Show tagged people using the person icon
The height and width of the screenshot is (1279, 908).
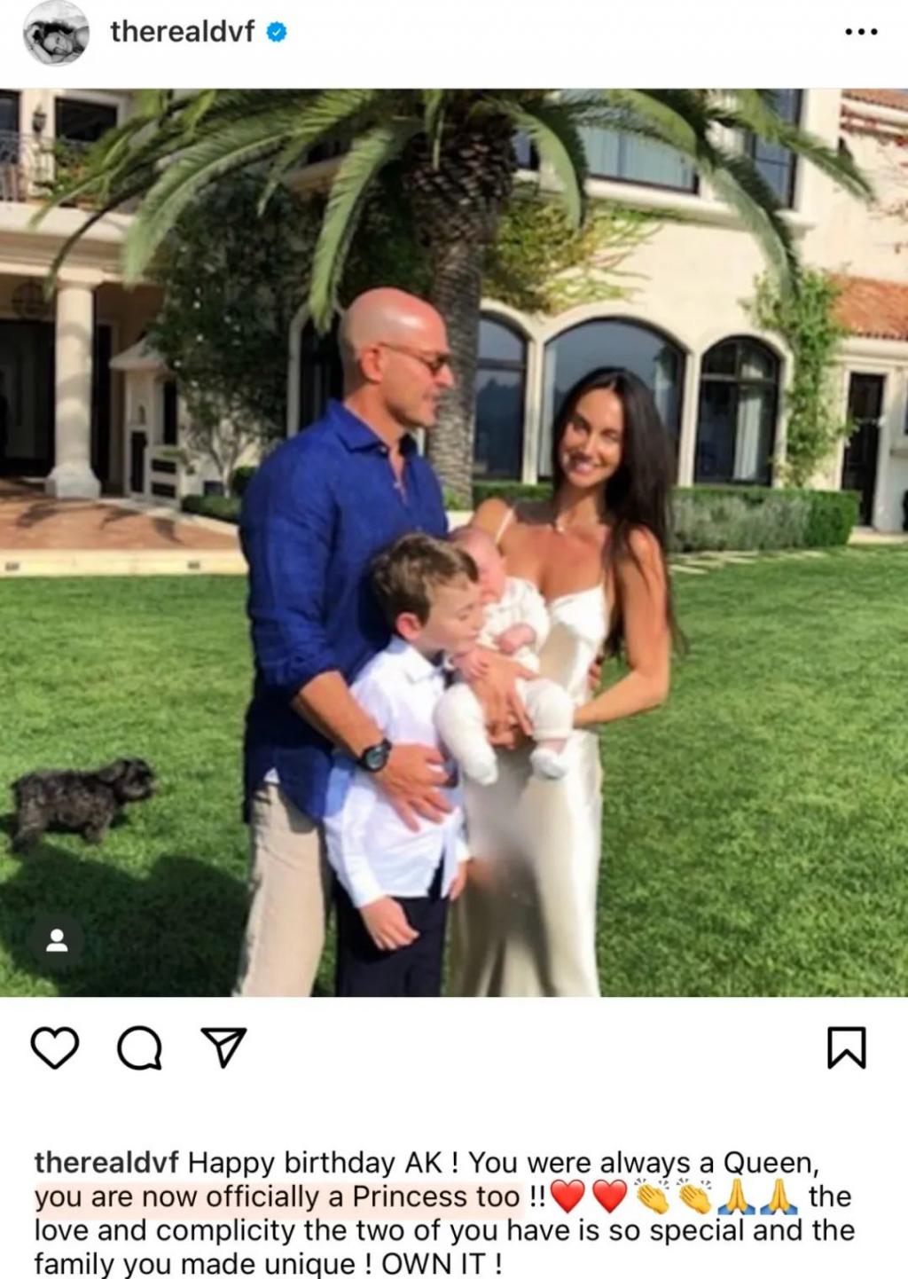click(x=58, y=940)
